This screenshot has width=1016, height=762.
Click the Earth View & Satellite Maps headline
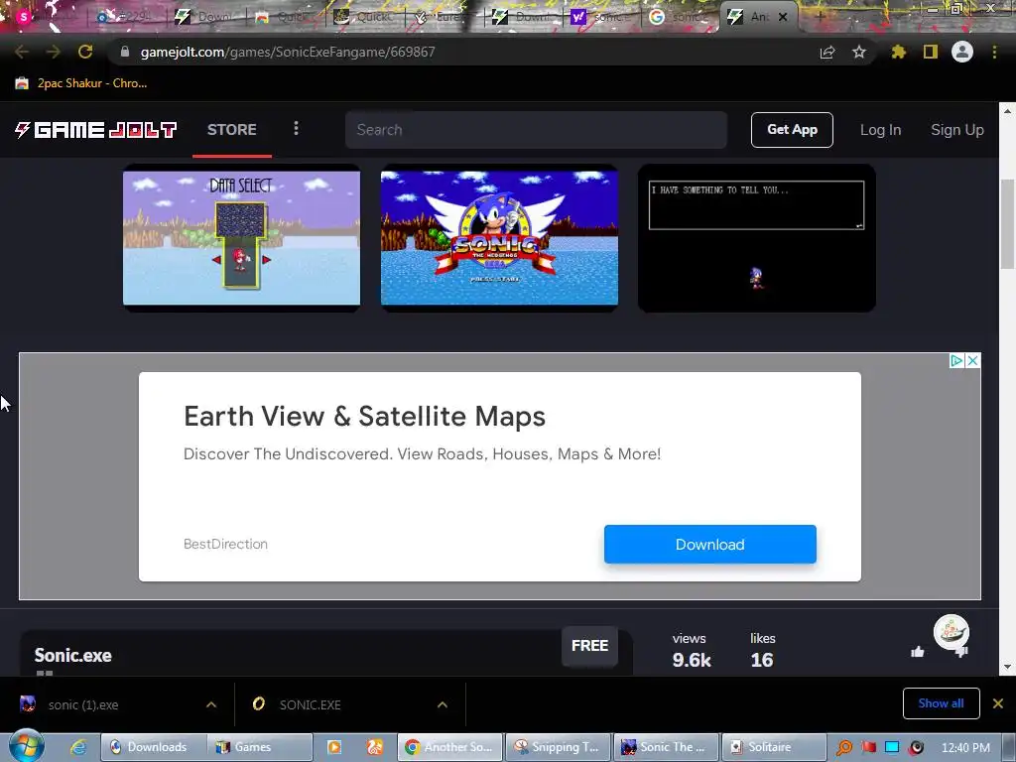click(365, 416)
